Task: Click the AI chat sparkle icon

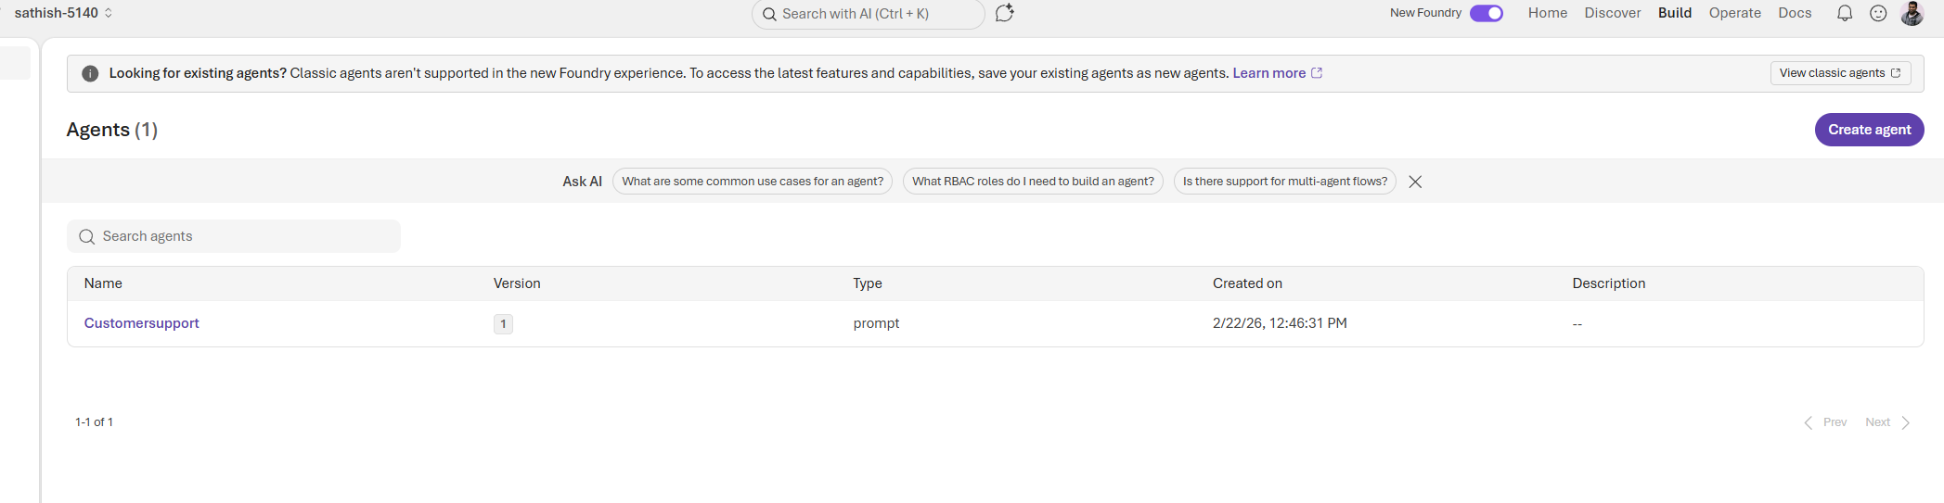Action: tap(1004, 13)
